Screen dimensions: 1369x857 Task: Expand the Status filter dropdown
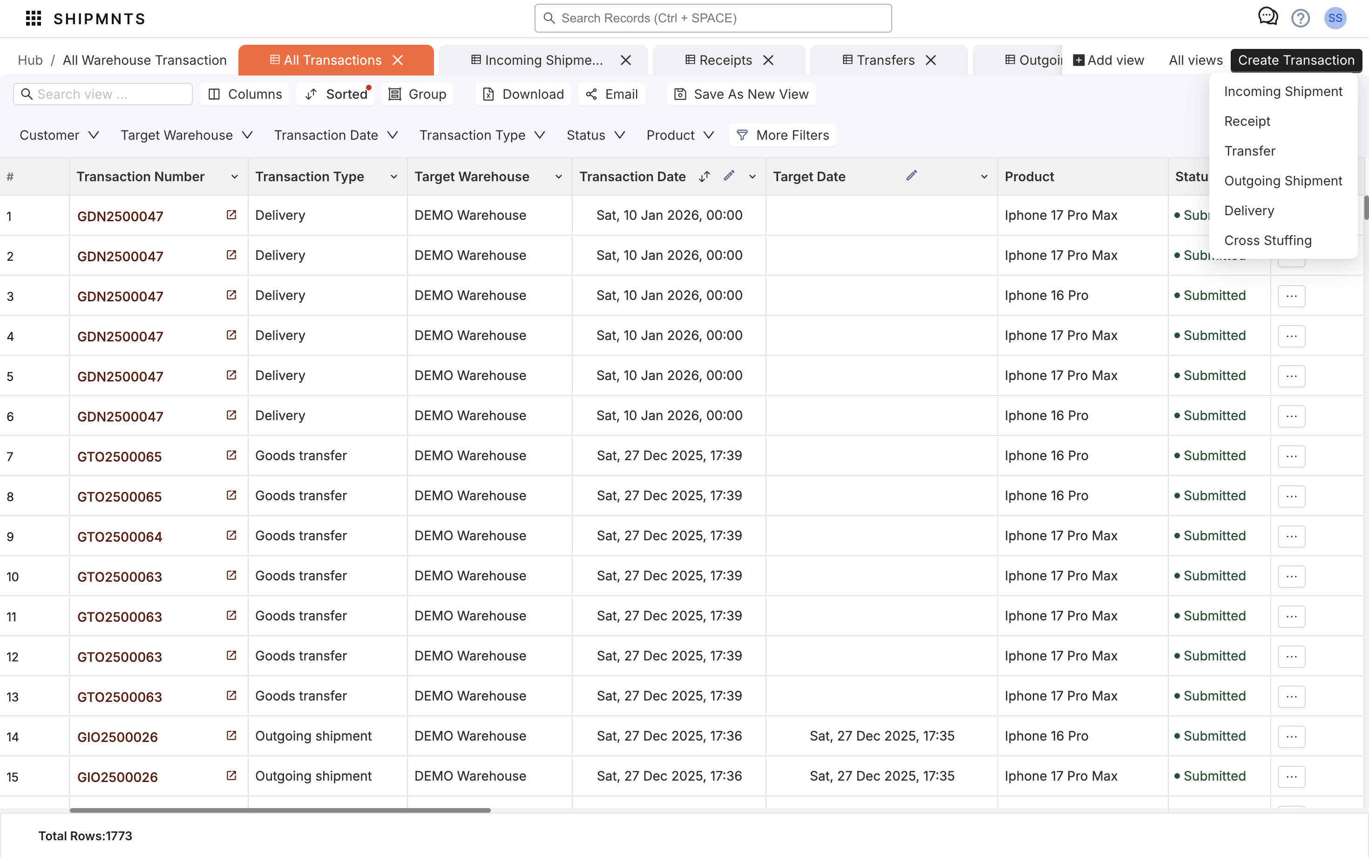click(596, 135)
